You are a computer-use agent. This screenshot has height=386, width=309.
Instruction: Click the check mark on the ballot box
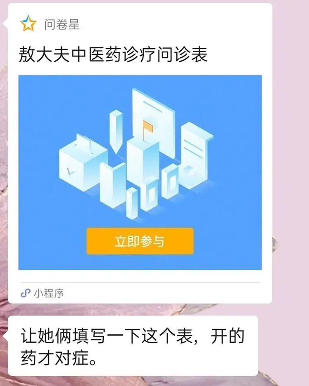tap(70, 171)
